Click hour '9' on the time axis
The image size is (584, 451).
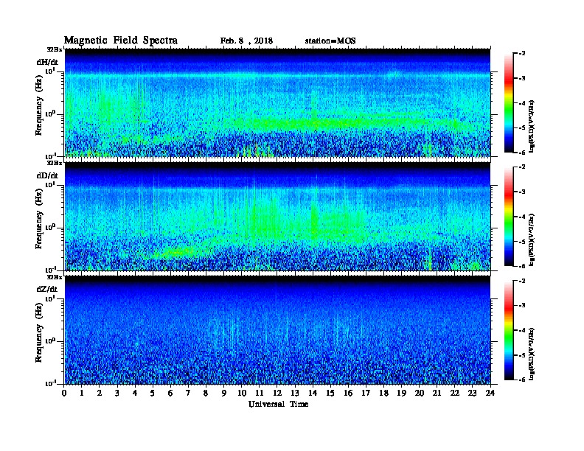pos(224,394)
